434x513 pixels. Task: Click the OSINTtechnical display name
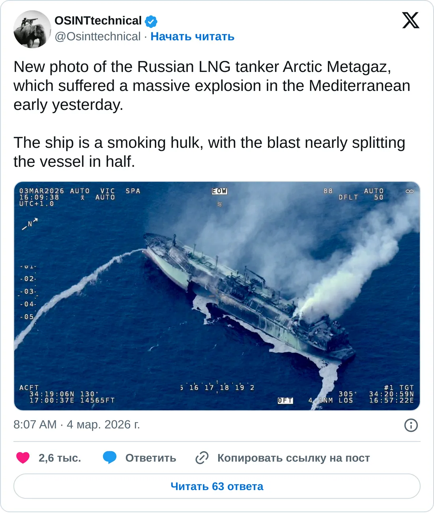click(x=98, y=21)
